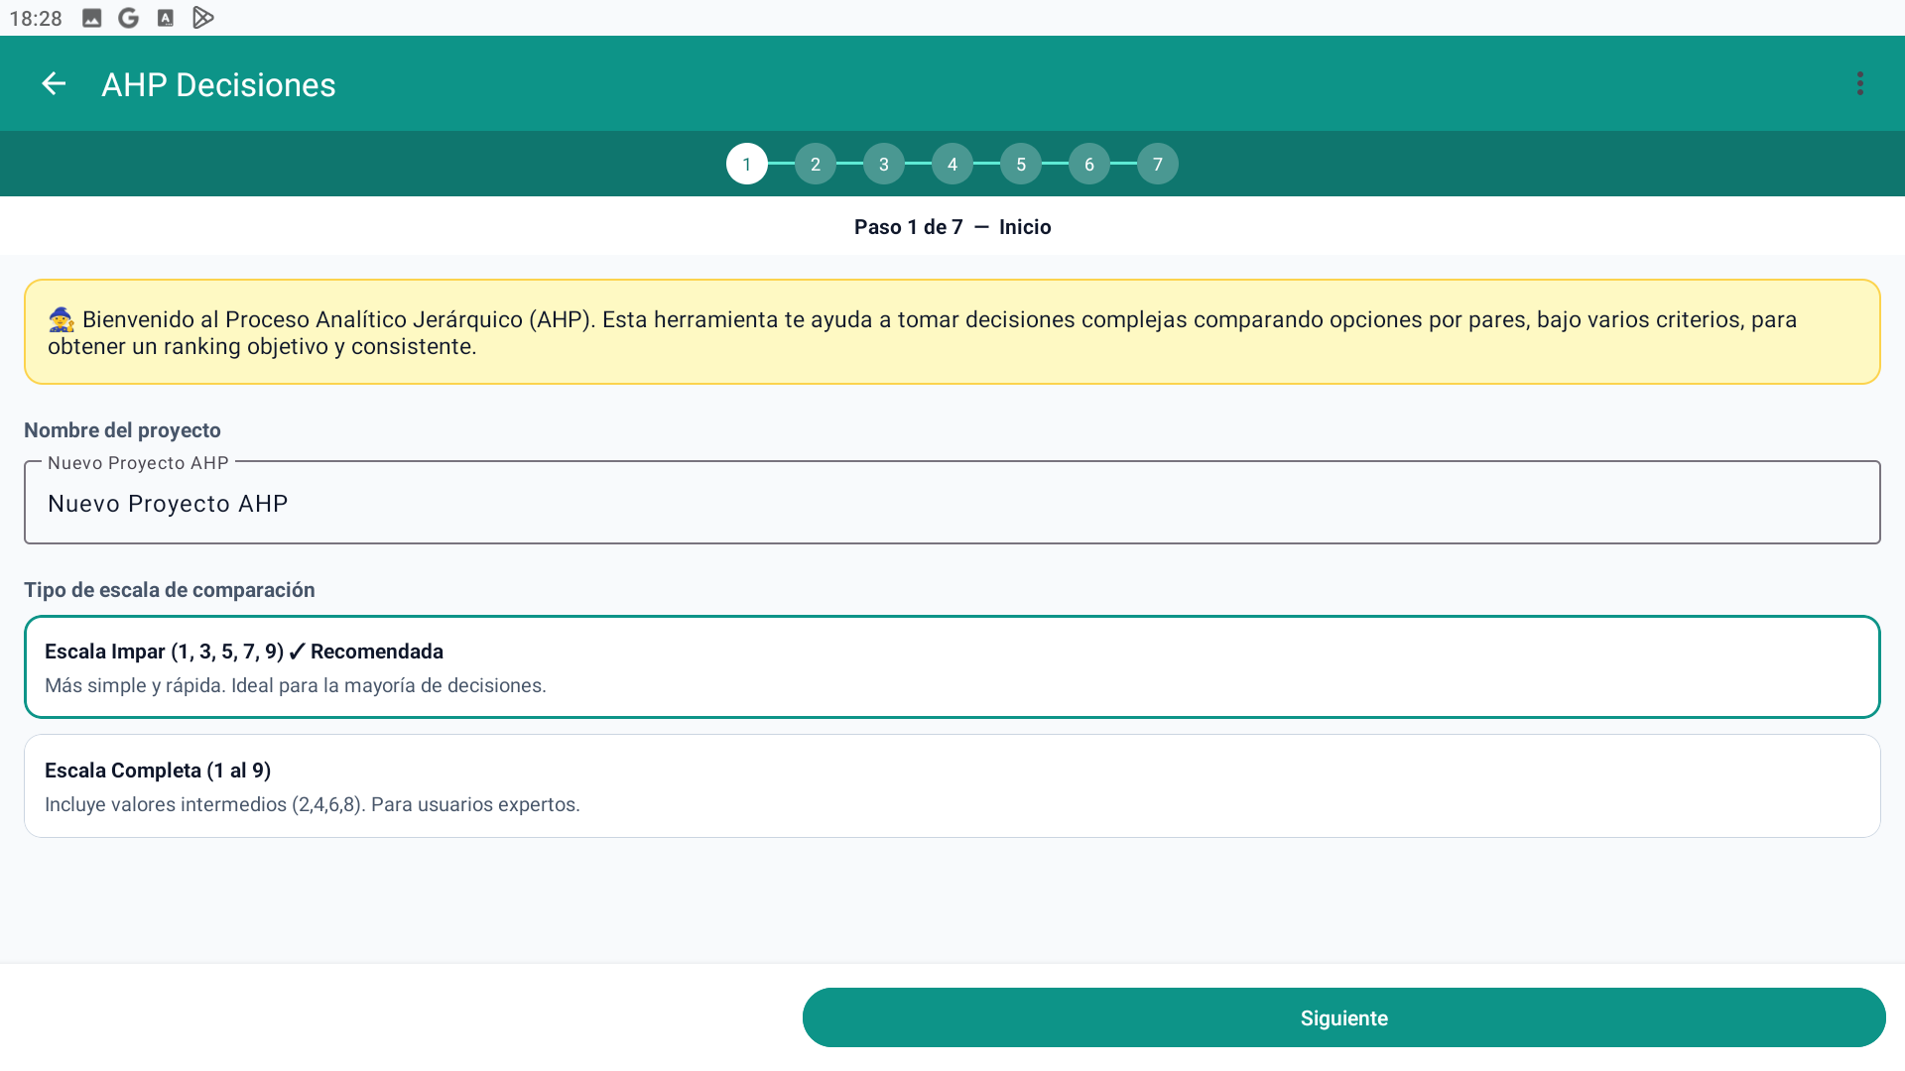Screen dimensions: 1905x1071
Task: Open the Play Store icon in status bar
Action: click(203, 18)
